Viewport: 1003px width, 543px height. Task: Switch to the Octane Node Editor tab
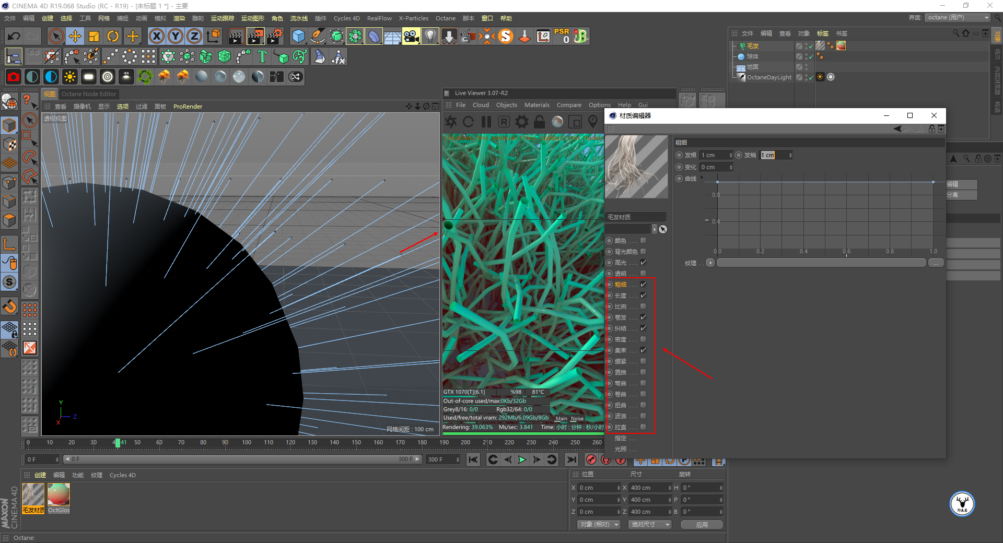pos(88,94)
